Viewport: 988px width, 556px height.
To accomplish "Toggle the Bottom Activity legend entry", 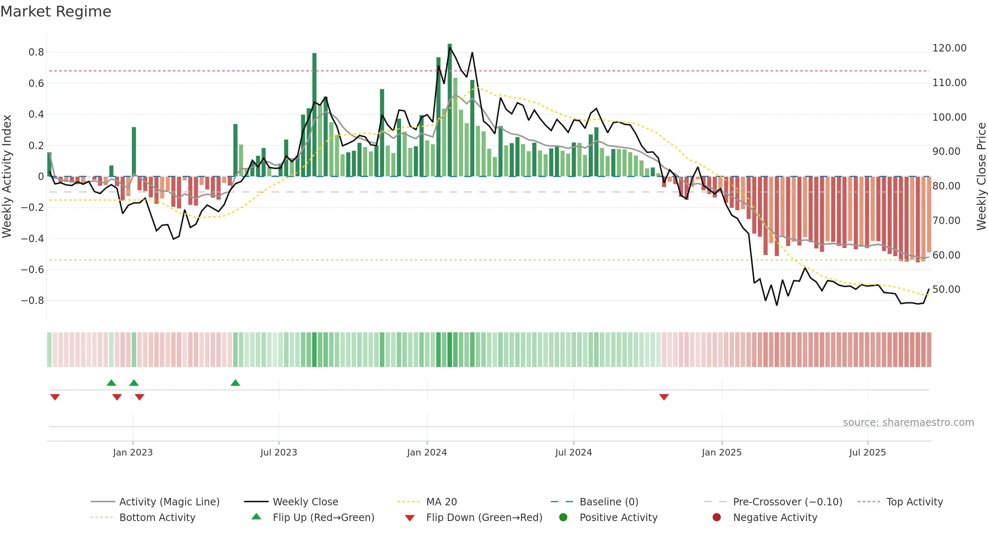I will [143, 517].
